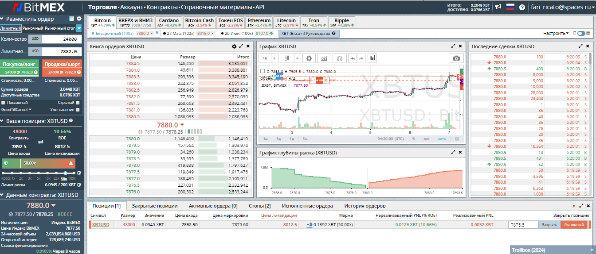This screenshot has width=596, height=254.
Task: Remove the order line with red X
Action: (326, 80)
